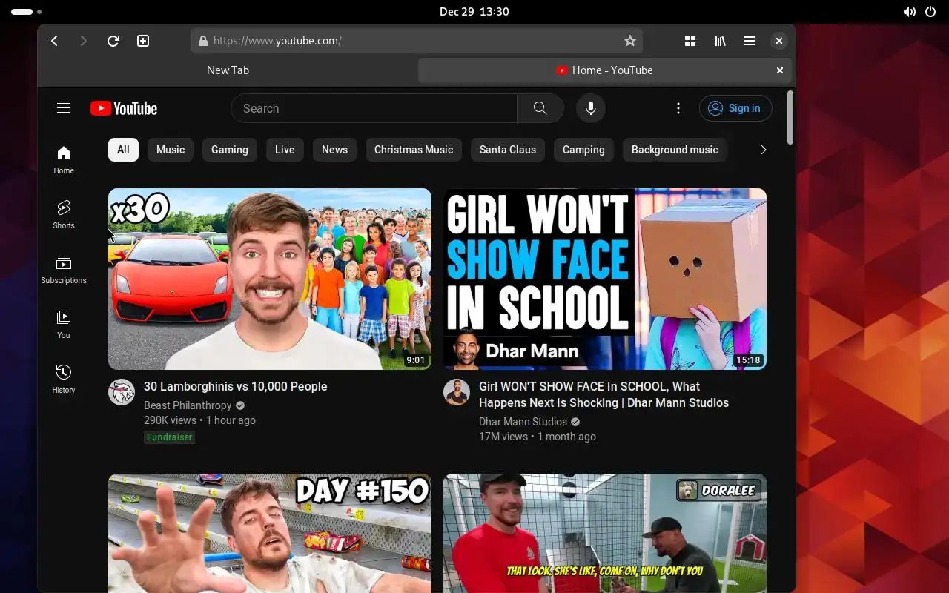
Task: Open the YouTube guide menu icon
Action: click(64, 108)
